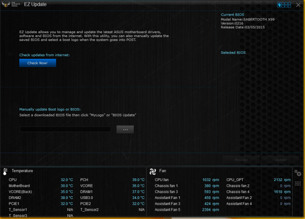Select the PCH 39.0 °C reading
The image size is (305, 219).
pos(138,180)
